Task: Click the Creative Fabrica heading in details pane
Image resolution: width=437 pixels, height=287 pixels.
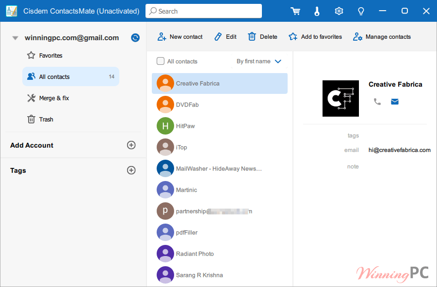Action: click(395, 84)
